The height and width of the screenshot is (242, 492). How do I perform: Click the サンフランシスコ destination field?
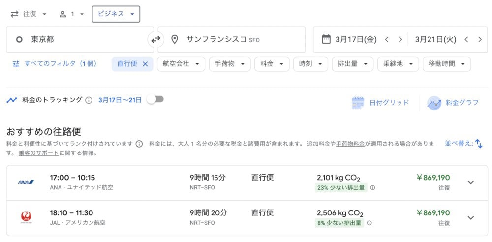point(232,39)
